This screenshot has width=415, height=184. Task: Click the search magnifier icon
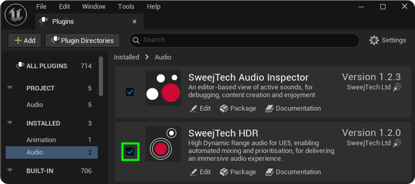point(136,40)
